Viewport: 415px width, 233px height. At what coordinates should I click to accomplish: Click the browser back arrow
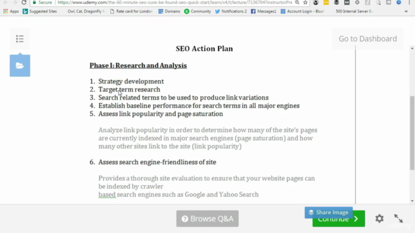point(6,3)
